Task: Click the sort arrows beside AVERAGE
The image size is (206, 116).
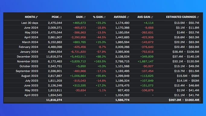Action: click(x=128, y=17)
